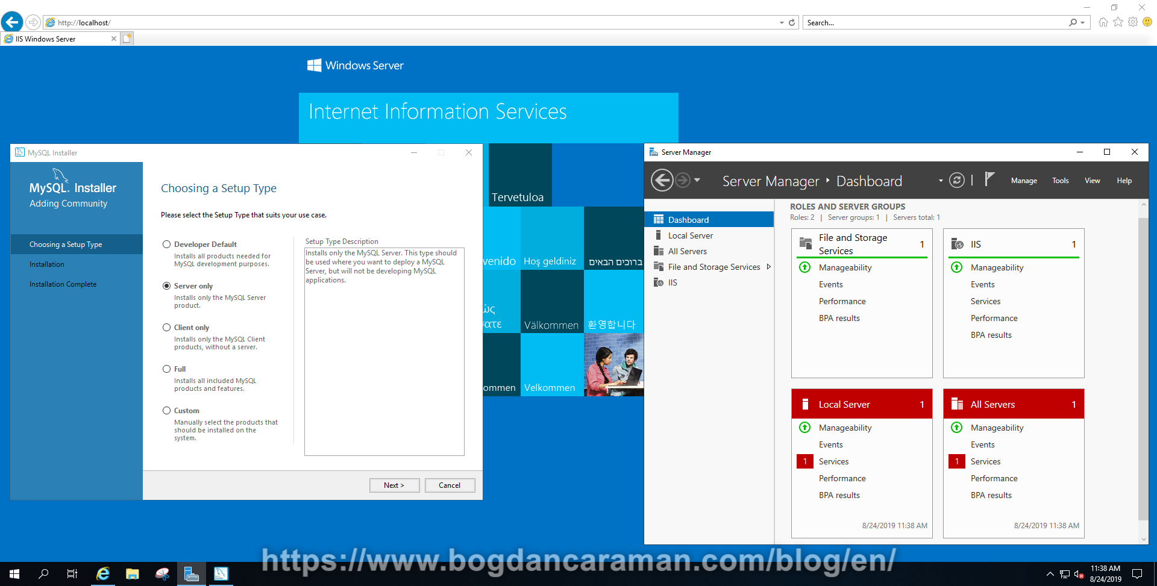Screen dimensions: 1157x586
Task: Open the IE address bar dropdown arrow
Action: 782,22
